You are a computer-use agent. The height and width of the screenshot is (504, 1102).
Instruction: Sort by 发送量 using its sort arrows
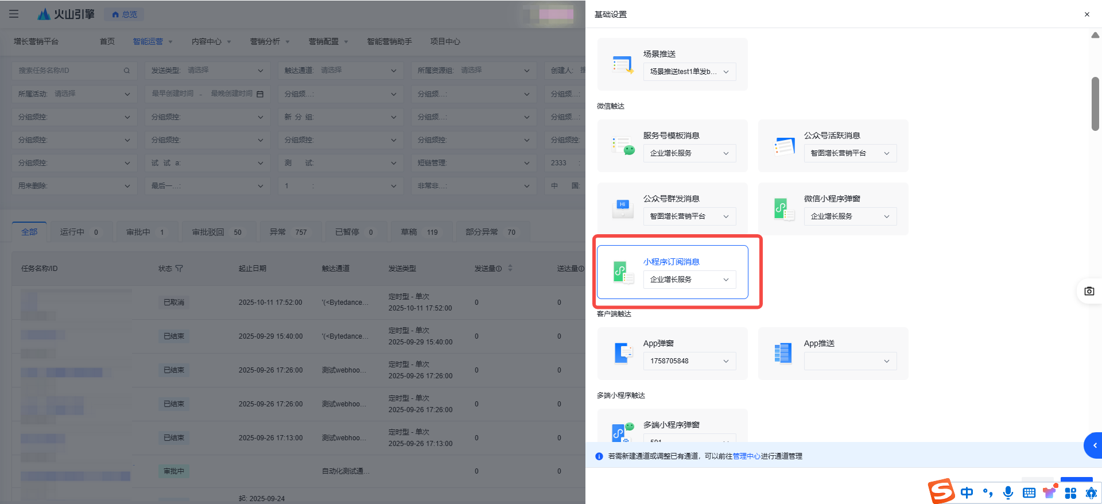(510, 268)
